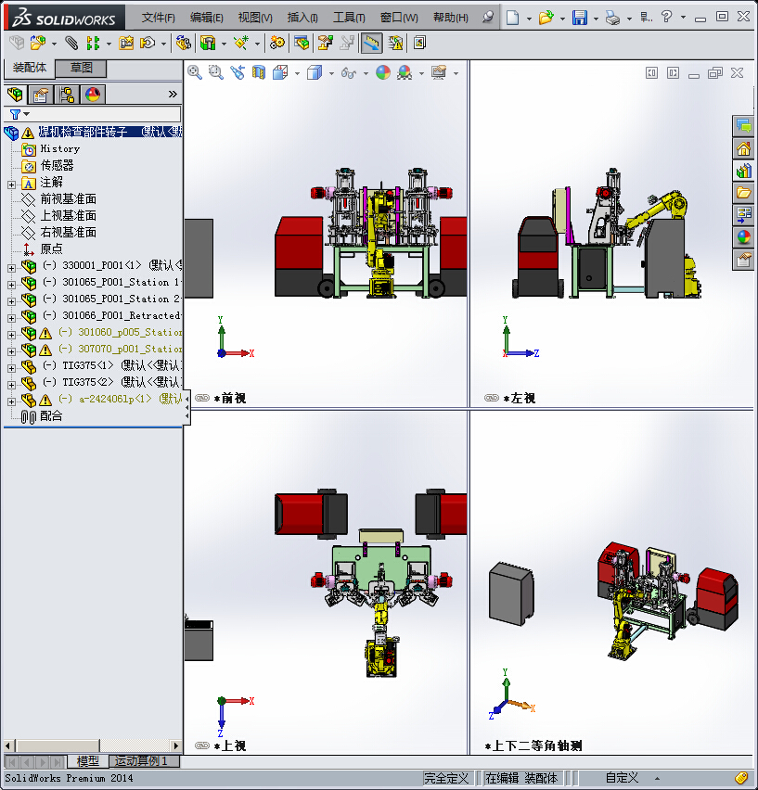Open the 帮助(H) menu
This screenshot has height=790, width=758.
pyautogui.click(x=451, y=18)
